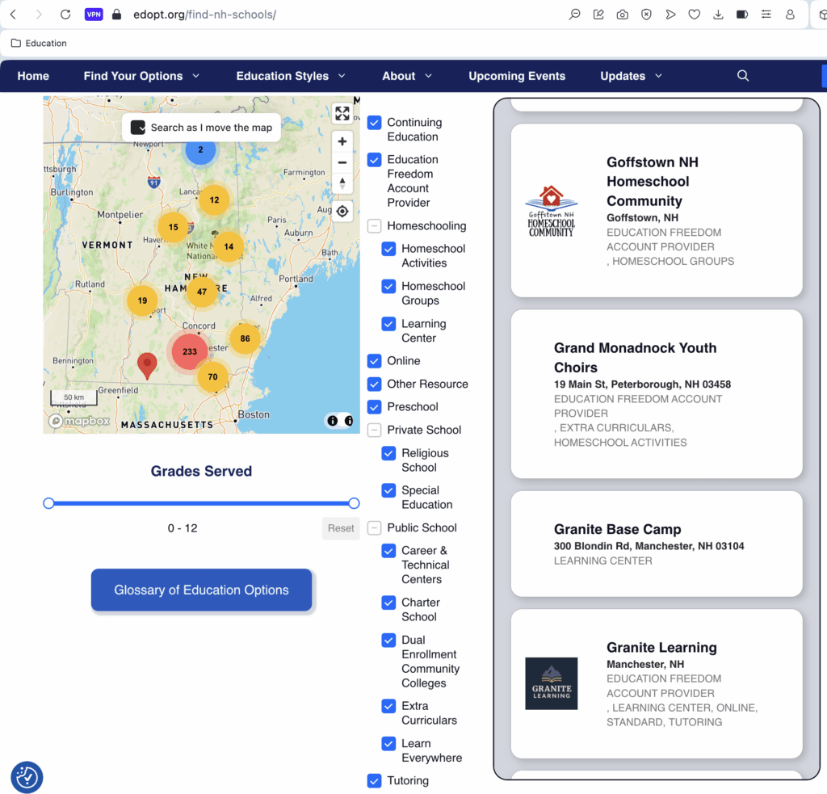This screenshot has height=794, width=827.
Task: Click the right handle of grades slider
Action: 354,503
